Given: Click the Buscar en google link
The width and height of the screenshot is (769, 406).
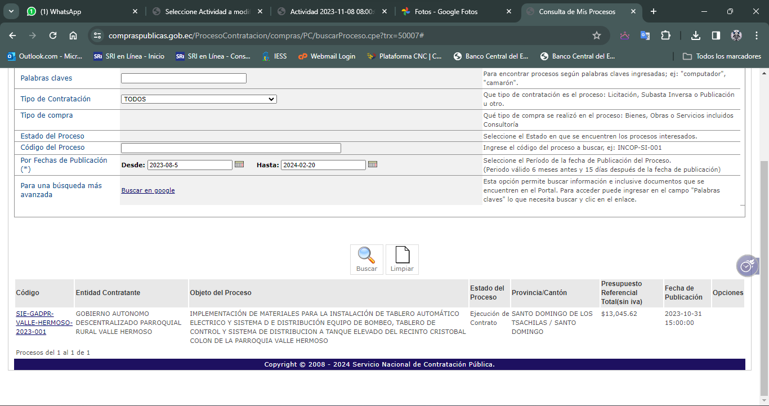Looking at the screenshot, I should pyautogui.click(x=148, y=190).
